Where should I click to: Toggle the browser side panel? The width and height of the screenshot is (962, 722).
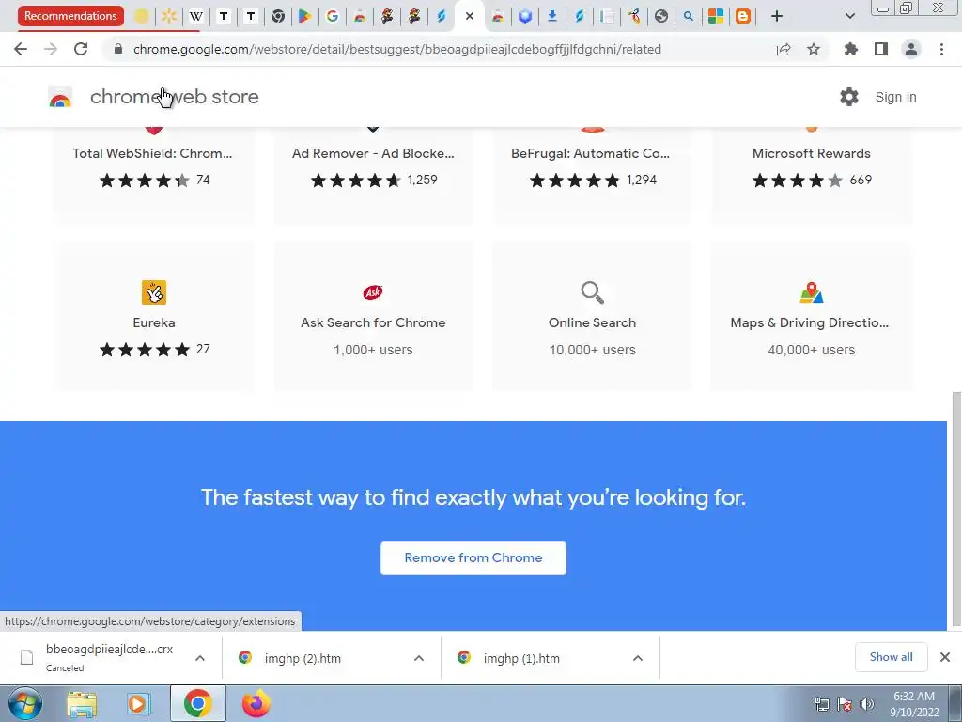click(x=881, y=49)
